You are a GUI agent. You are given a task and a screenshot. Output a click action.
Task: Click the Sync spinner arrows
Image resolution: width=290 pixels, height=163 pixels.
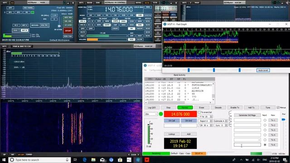[226, 125]
